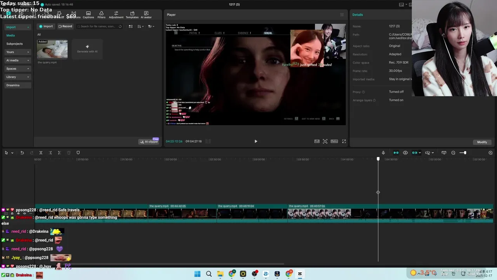Screen dimensions: 497x280
Task: Redo the last timeline action
Action: 31,153
